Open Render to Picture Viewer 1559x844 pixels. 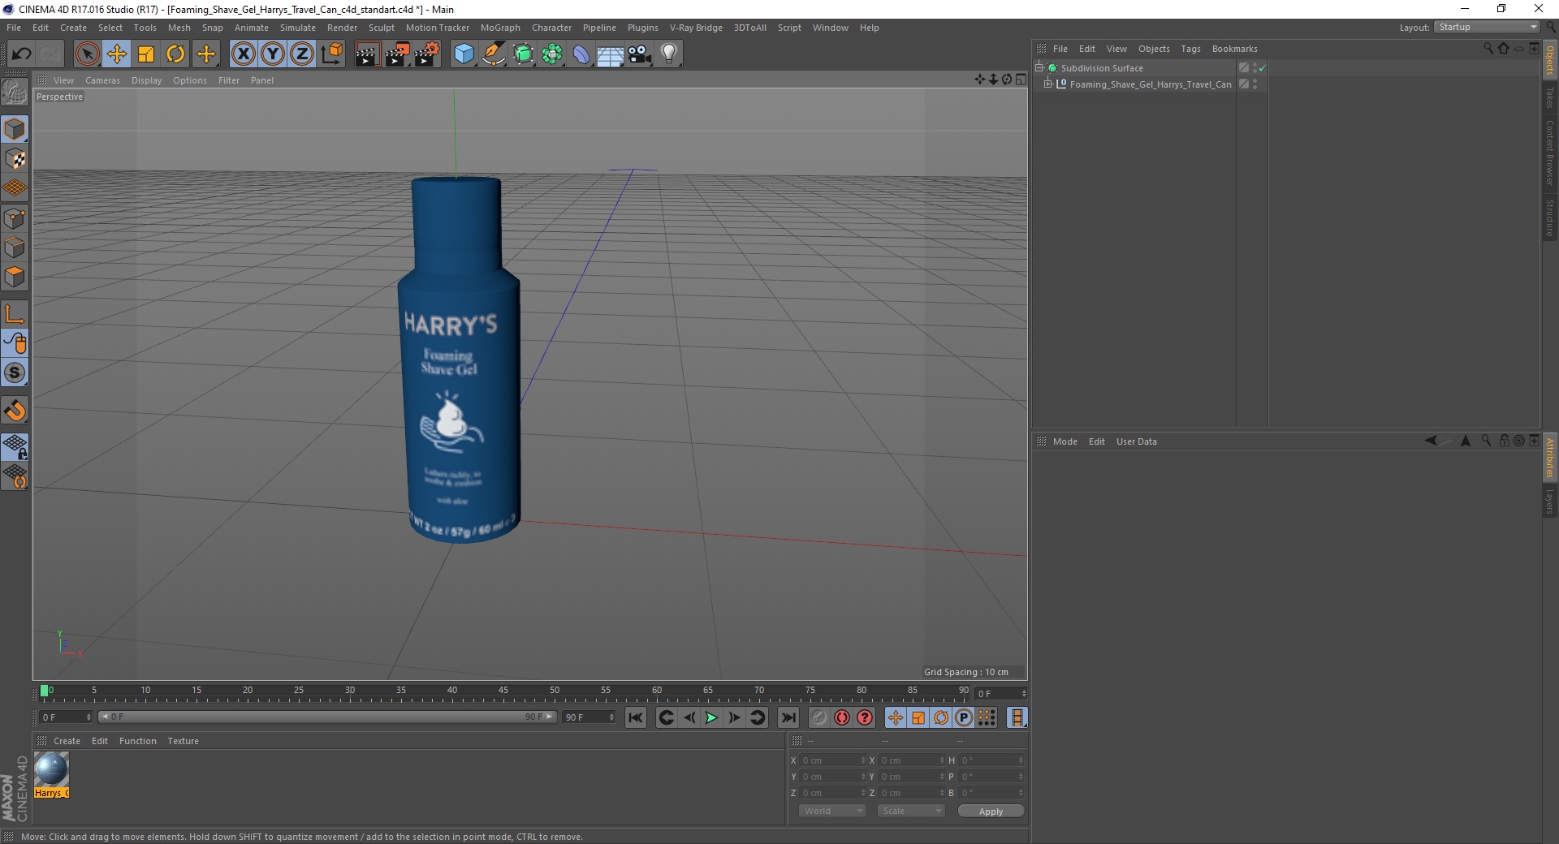point(397,54)
